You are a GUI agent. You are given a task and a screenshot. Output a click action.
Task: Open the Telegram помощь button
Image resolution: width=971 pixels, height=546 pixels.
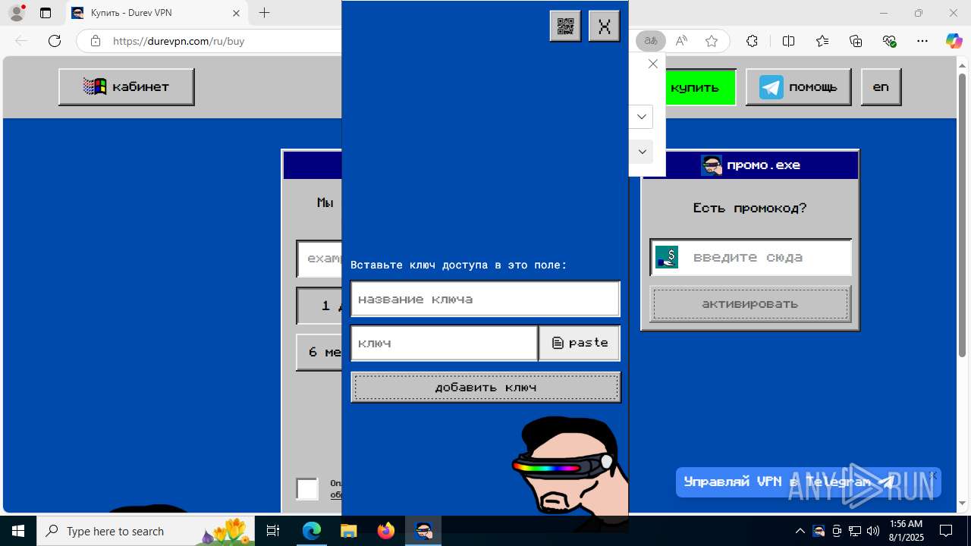[798, 87]
